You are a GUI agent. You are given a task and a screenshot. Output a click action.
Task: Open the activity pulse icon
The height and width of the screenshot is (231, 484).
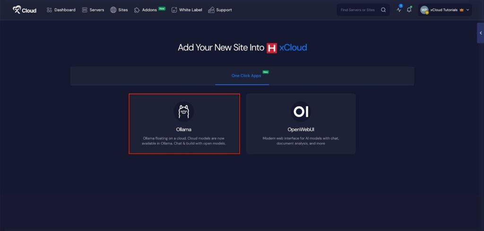(399, 10)
